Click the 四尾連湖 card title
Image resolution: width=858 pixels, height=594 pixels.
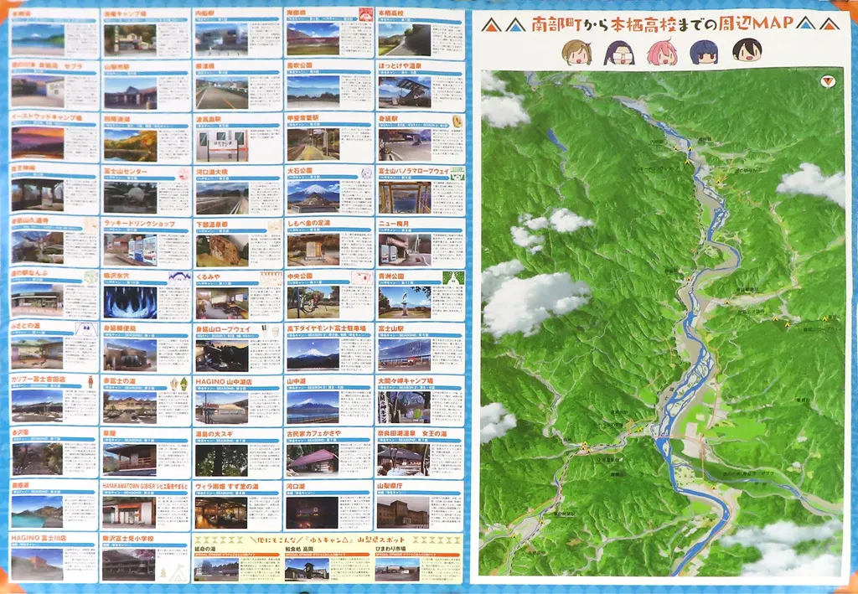click(116, 119)
